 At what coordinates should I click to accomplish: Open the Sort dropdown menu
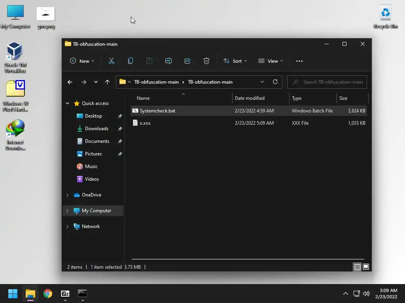tap(235, 61)
